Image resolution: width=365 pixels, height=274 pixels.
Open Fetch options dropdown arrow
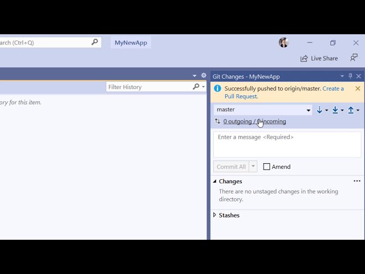pos(327,110)
